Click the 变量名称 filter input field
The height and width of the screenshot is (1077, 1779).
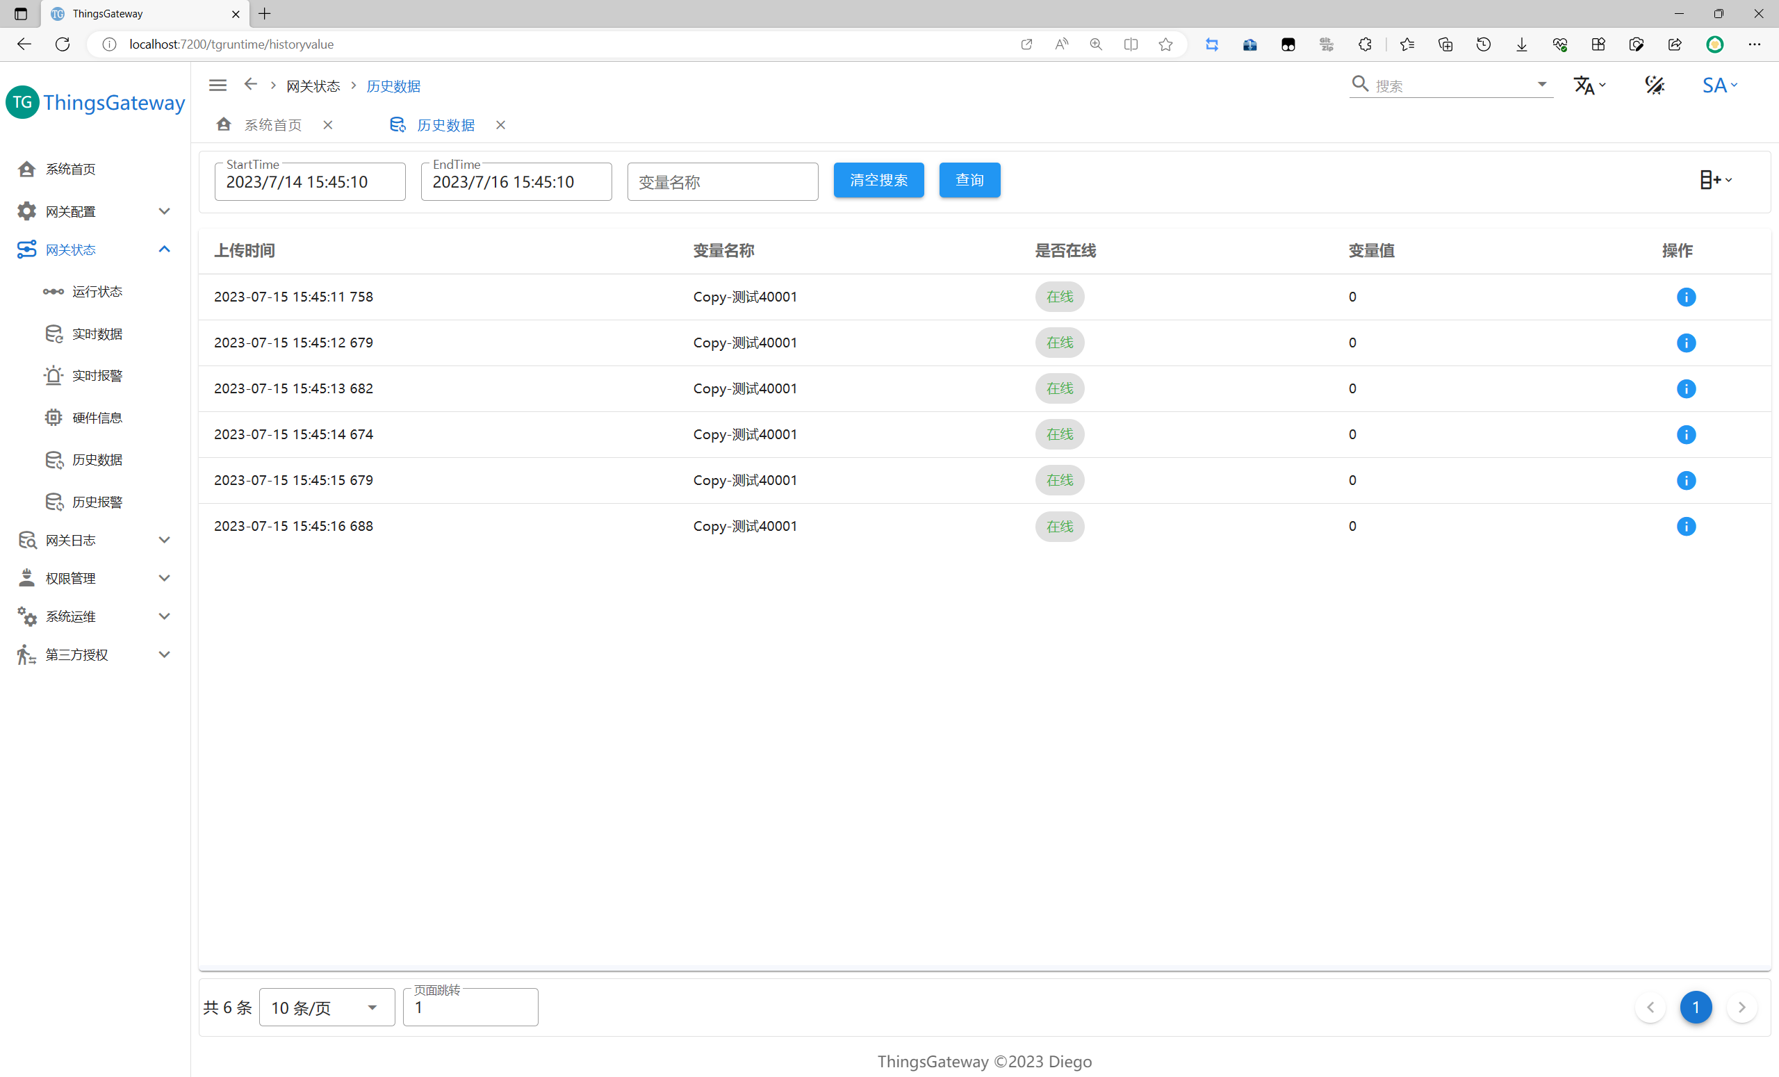point(722,182)
